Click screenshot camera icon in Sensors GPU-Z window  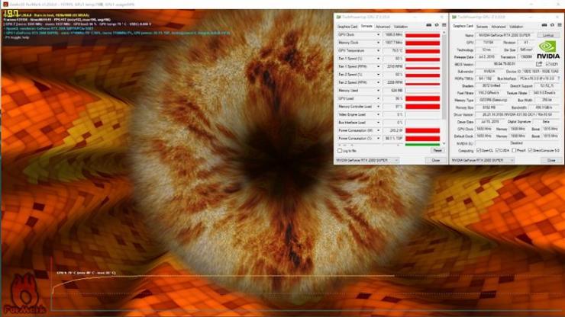[x=429, y=25]
